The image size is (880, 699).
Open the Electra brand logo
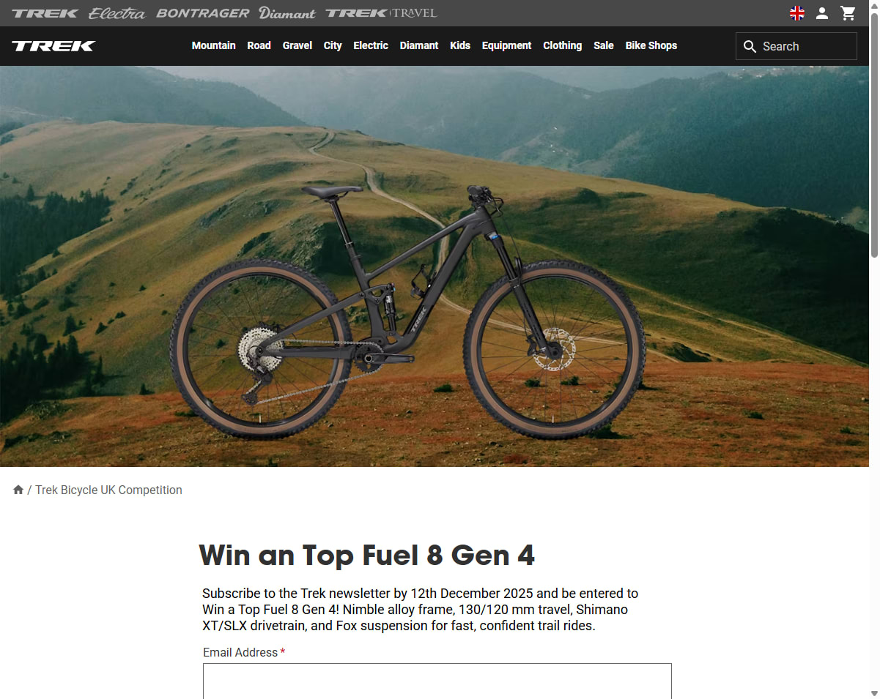(117, 13)
